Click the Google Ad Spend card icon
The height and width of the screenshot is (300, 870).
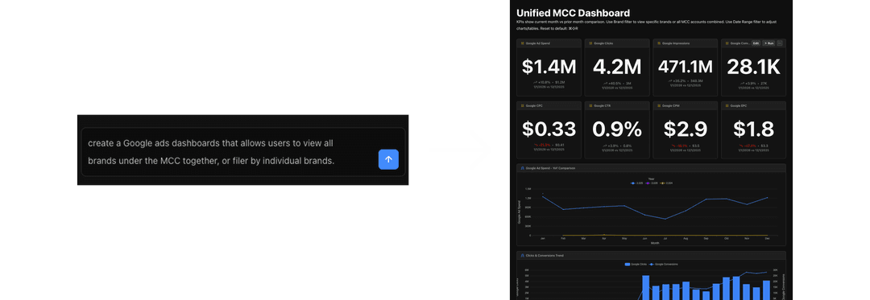coord(522,43)
